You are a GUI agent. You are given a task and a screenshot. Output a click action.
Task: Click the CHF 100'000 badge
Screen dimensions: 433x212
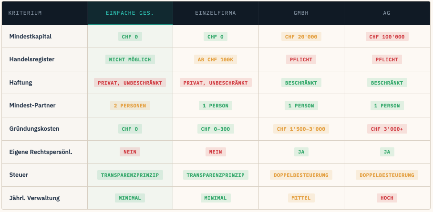(387, 37)
